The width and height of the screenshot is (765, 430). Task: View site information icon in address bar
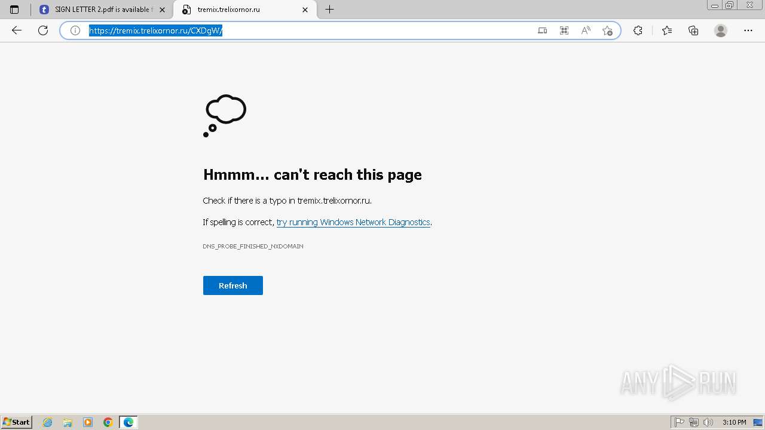[75, 30]
